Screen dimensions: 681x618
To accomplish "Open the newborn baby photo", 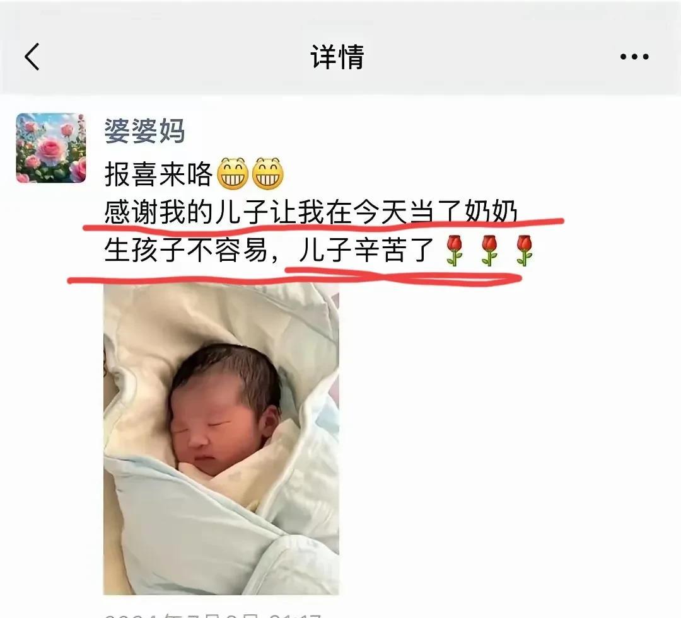I will click(x=221, y=438).
